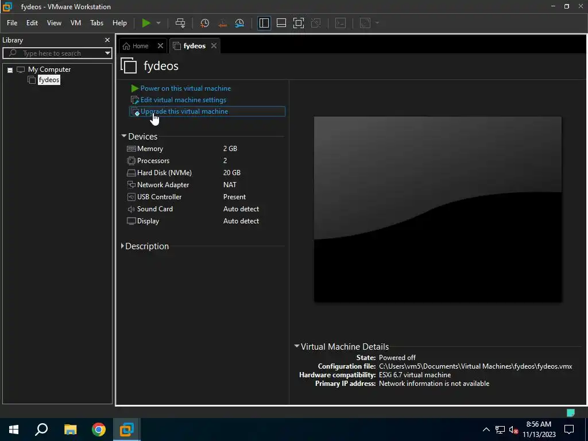The width and height of the screenshot is (588, 441).
Task: Open File Explorer from the taskbar
Action: (70, 430)
